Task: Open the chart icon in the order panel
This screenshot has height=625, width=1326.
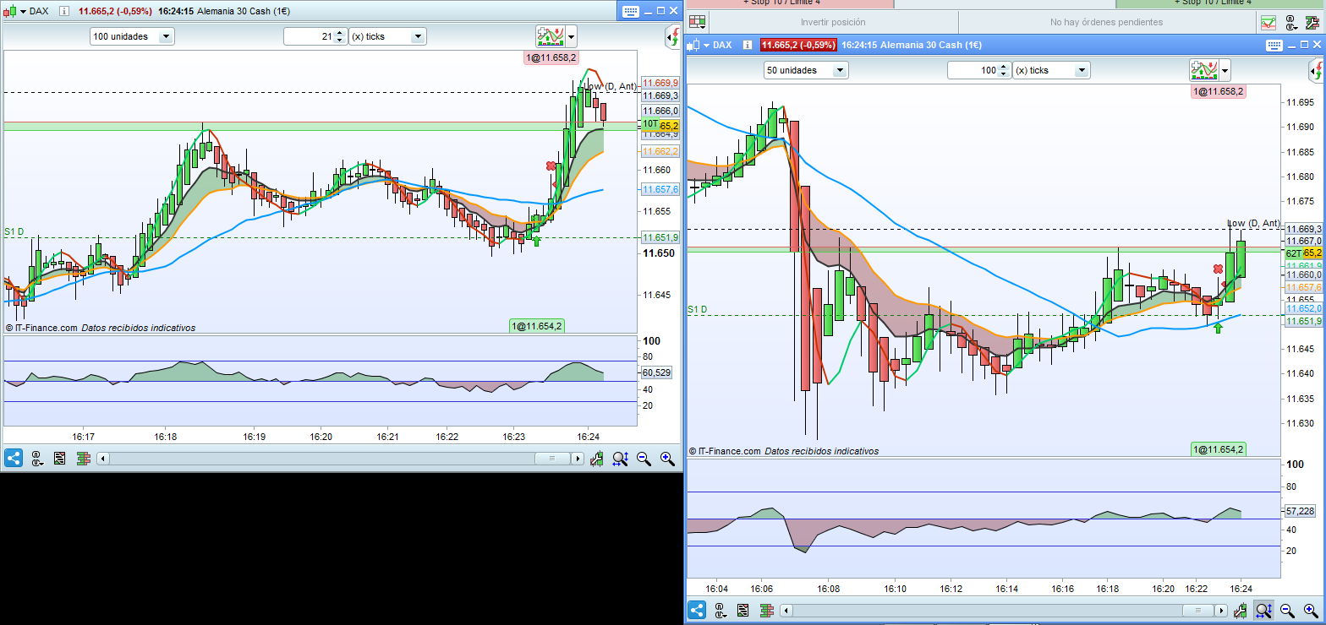Action: (1268, 23)
